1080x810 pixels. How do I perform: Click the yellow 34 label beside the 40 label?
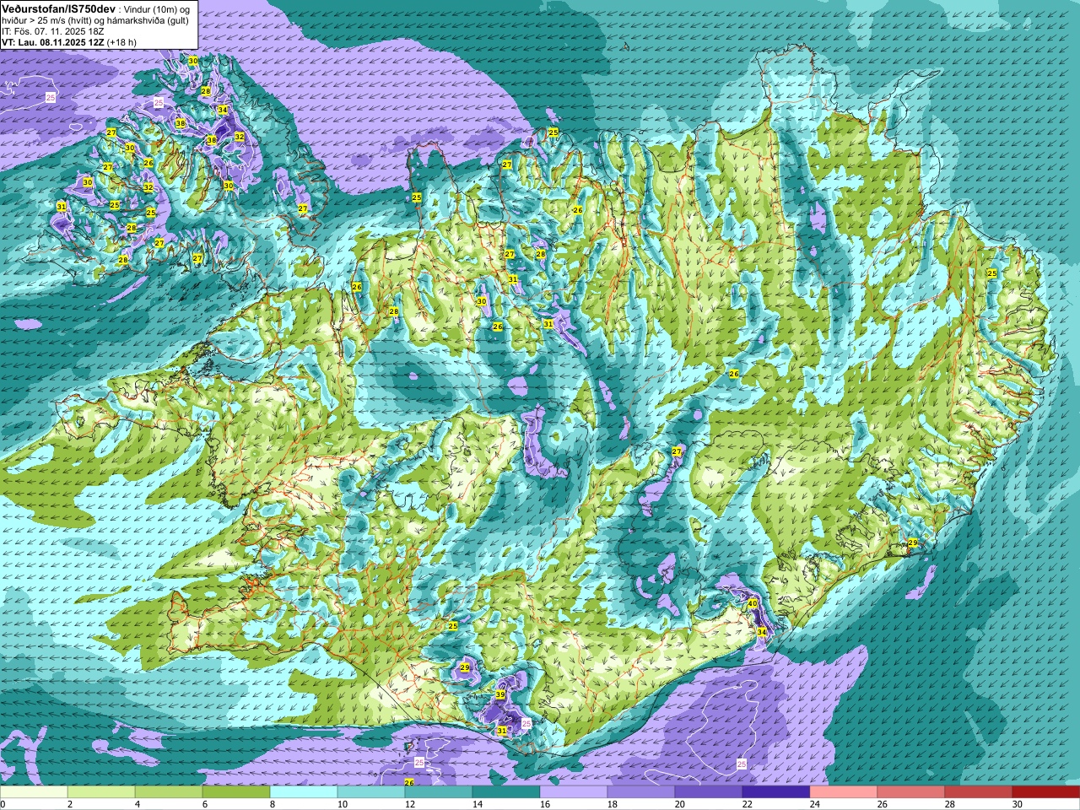pyautogui.click(x=761, y=632)
